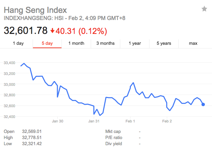The width and height of the screenshot is (212, 155).
Task: Click the Feb 1 date axis label
Action: 130,121
